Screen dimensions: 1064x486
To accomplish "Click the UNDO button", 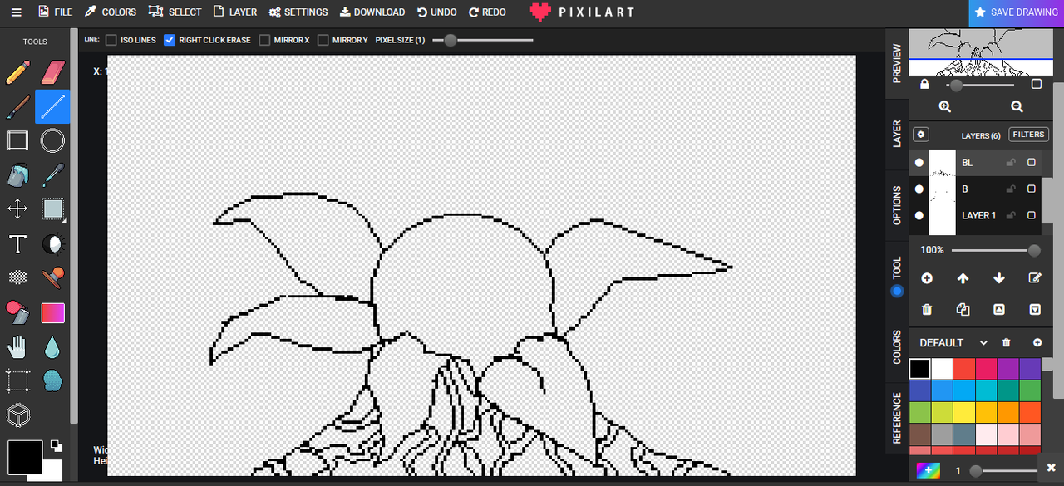I will (437, 12).
